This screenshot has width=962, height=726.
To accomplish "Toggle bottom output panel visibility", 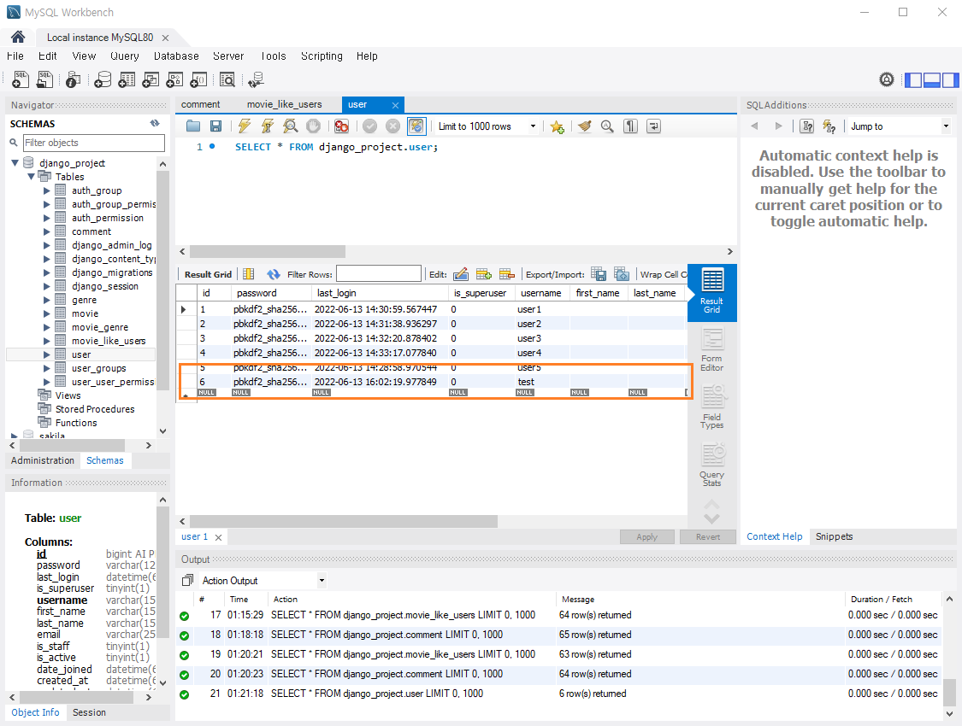I will (x=932, y=79).
